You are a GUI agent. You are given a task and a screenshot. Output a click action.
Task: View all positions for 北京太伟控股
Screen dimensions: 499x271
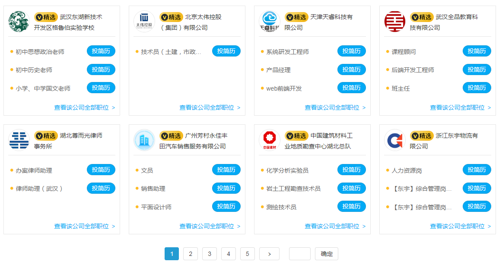(210, 107)
